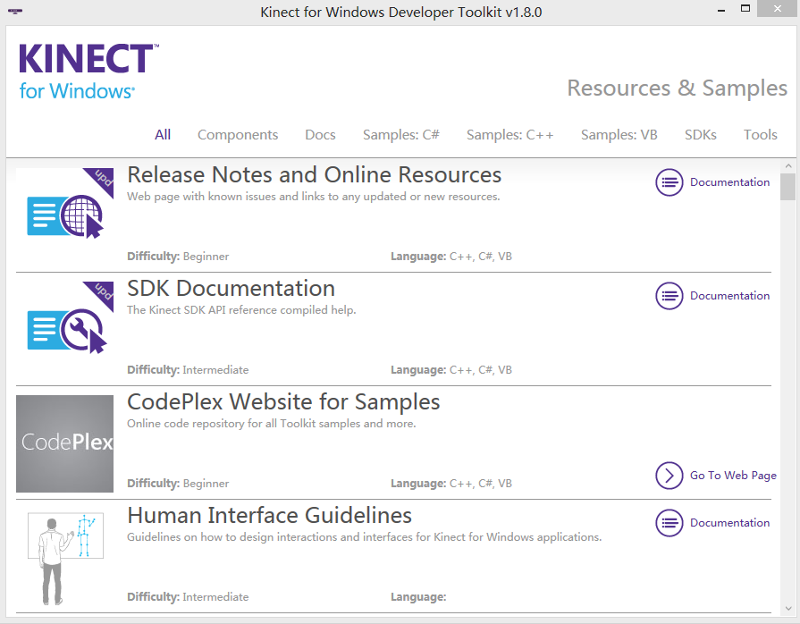Click the scrollbar down arrow

coord(788,608)
